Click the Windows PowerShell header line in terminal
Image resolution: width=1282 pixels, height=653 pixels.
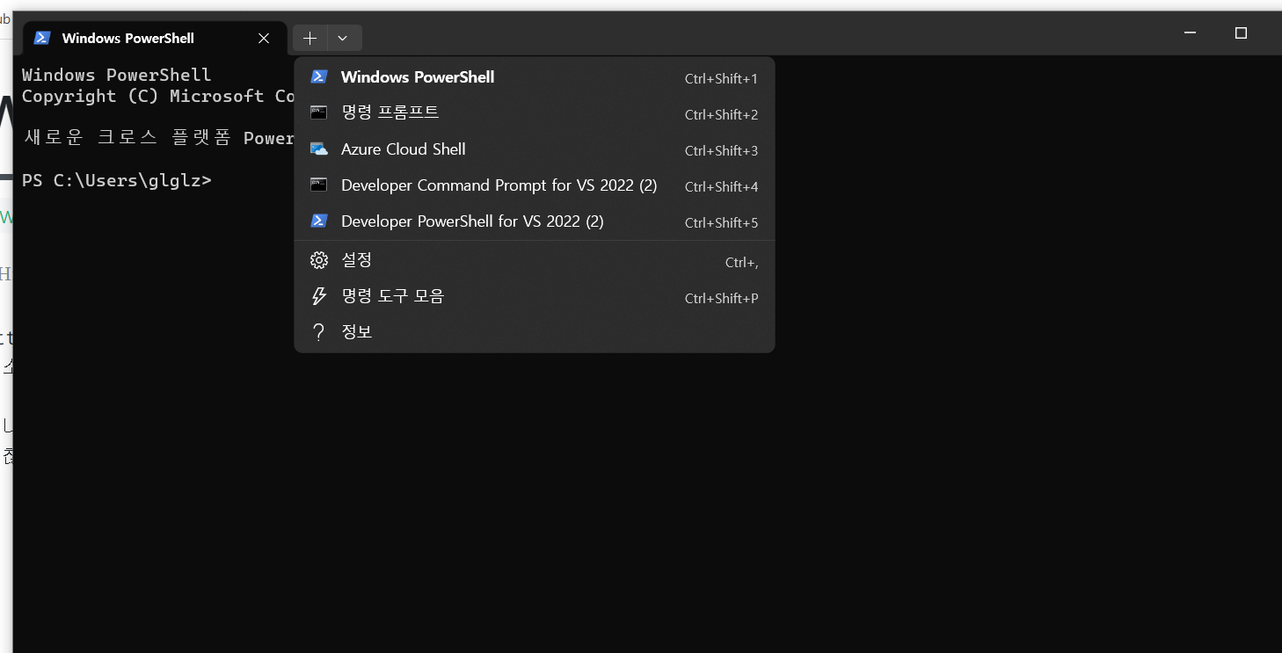point(117,75)
